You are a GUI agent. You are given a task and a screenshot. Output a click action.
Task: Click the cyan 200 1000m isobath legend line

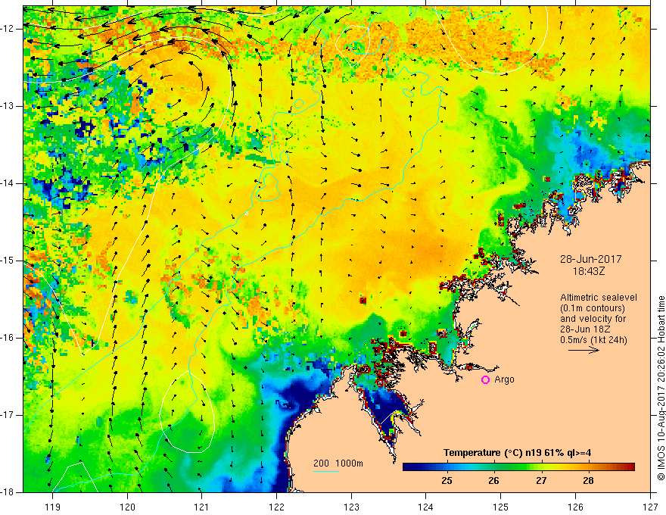click(326, 471)
